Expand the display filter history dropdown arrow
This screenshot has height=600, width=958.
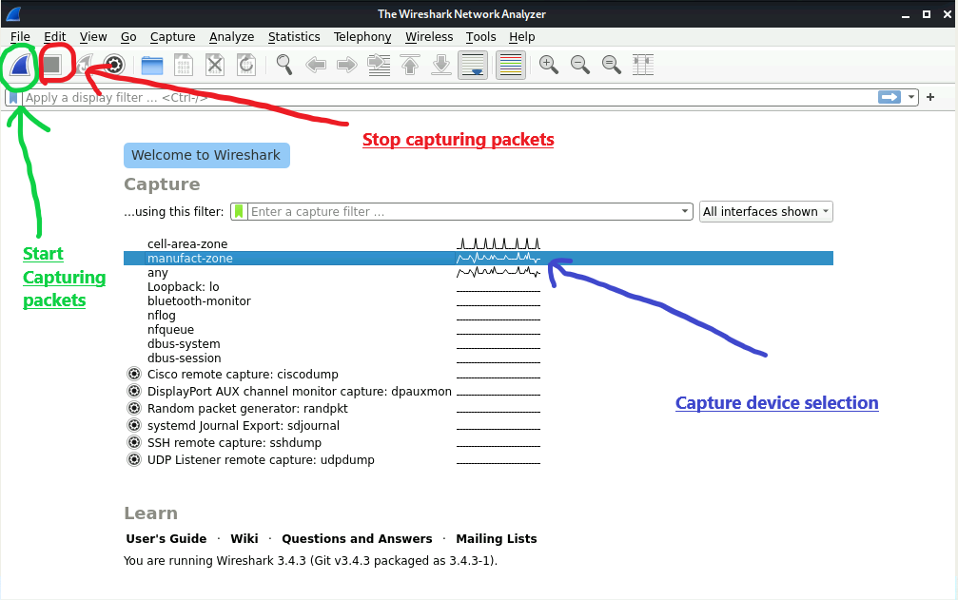(911, 97)
